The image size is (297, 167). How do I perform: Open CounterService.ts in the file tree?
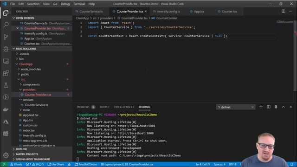[36, 105]
